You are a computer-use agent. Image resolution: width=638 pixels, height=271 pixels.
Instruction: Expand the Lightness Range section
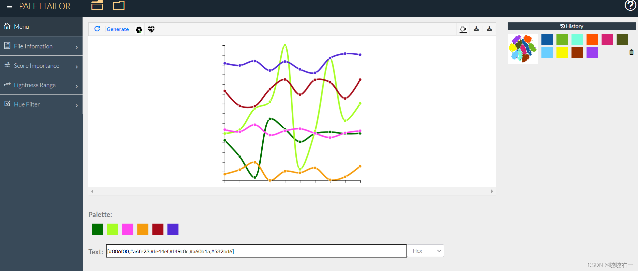[x=41, y=85]
